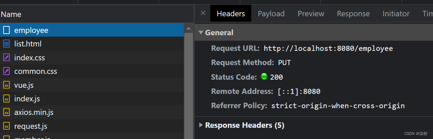Close the request details pane
433x139 pixels.
click(x=203, y=13)
